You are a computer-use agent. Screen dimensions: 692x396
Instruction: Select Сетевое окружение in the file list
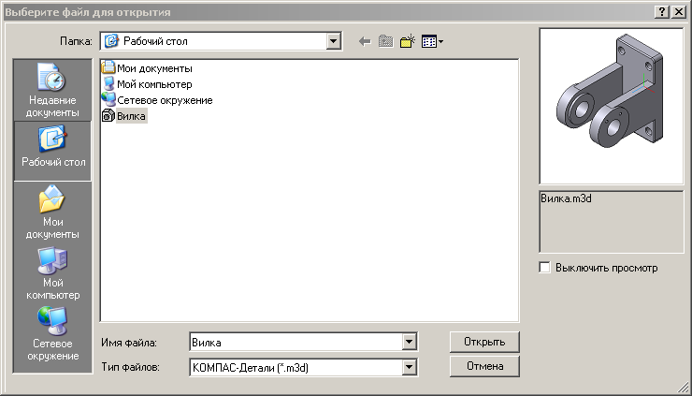pos(157,100)
